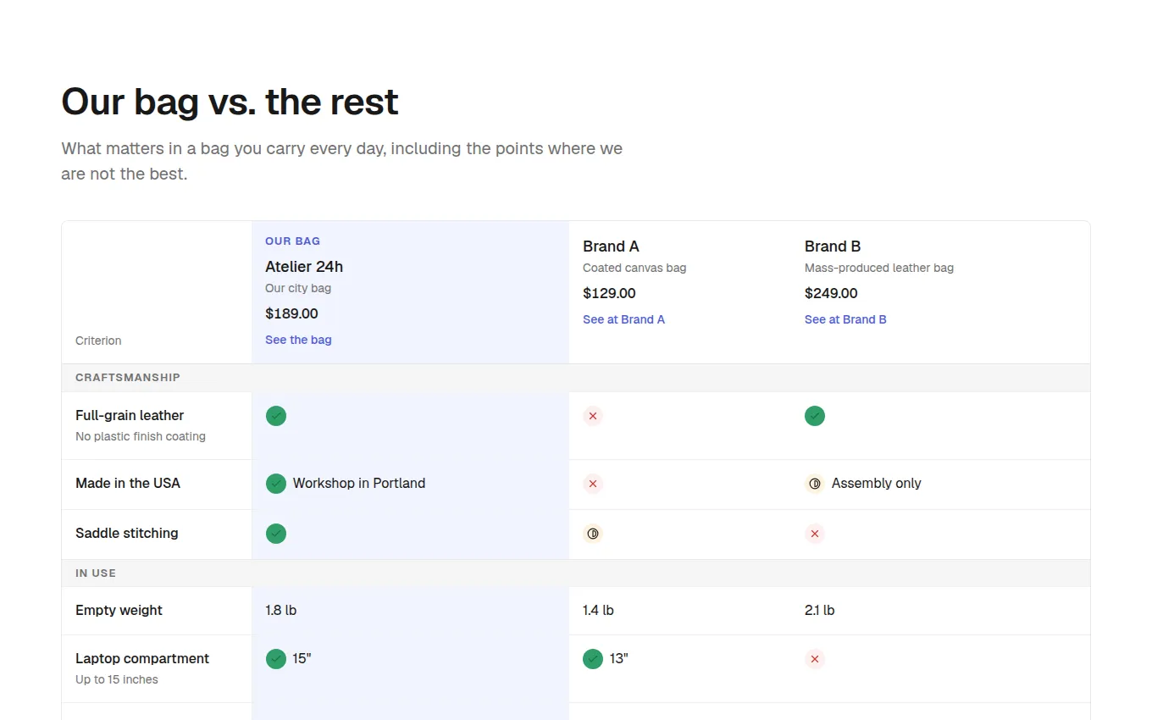Click the page heading Our bag vs. the rest

230,102
